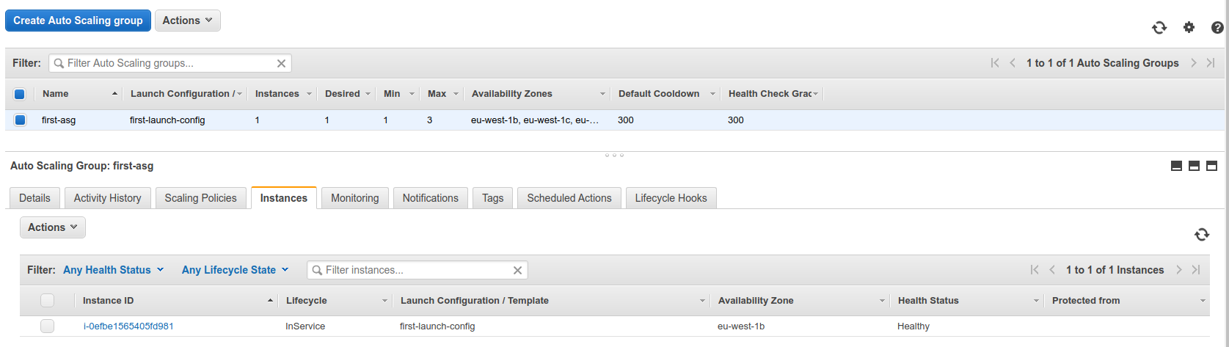The width and height of the screenshot is (1229, 347).
Task: Refresh the instances list in Instances tab
Action: tap(1202, 234)
